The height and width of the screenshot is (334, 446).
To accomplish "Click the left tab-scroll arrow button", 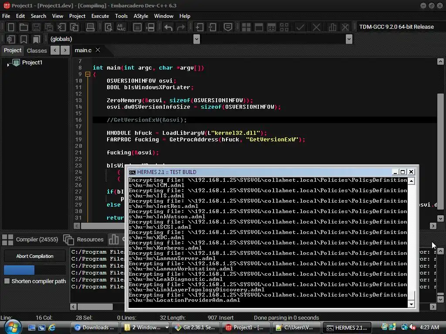I will pyautogui.click(x=55, y=50).
